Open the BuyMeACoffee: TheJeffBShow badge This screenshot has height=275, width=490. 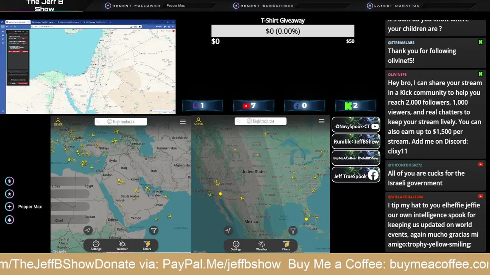coord(356,158)
